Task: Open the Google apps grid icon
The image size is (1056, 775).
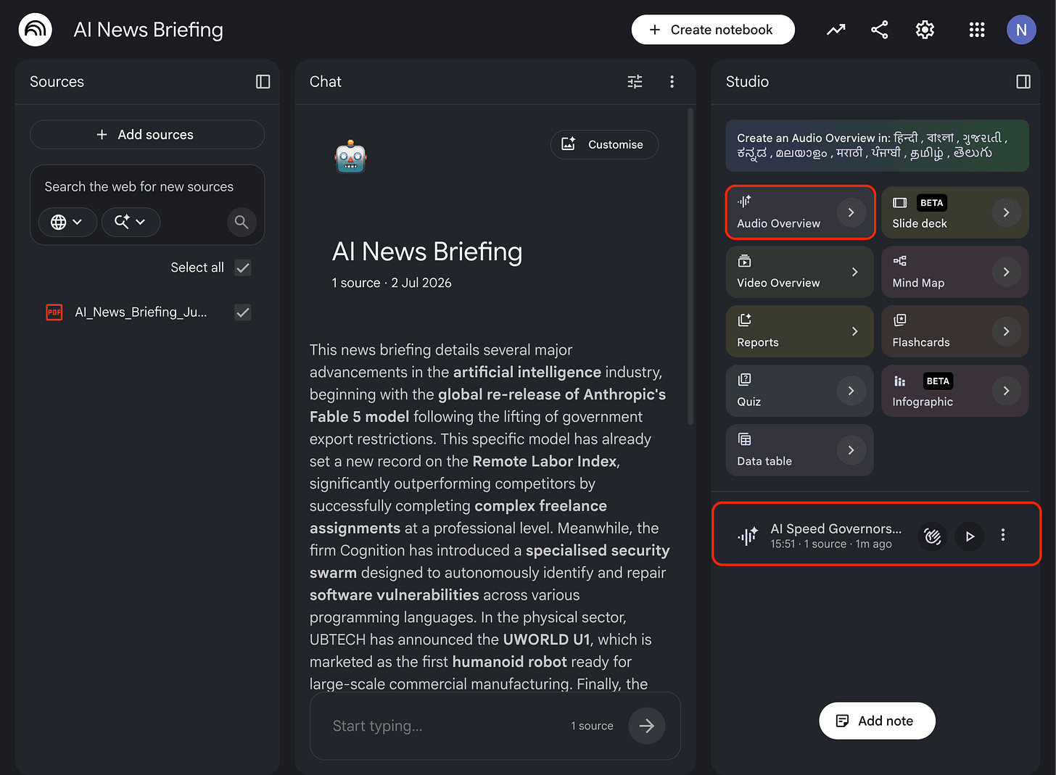Action: (x=977, y=30)
